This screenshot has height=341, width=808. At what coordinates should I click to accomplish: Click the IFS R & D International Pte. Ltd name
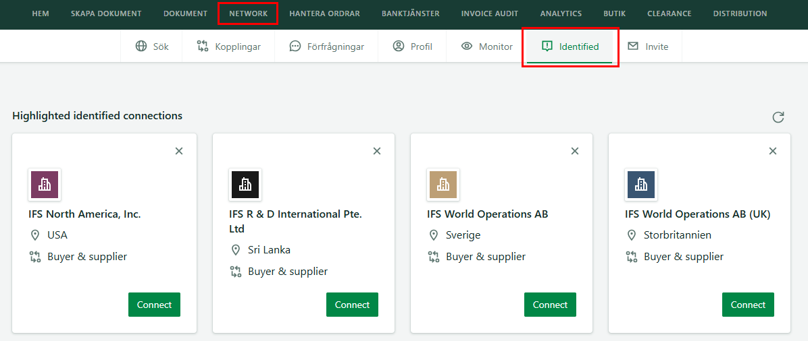click(x=295, y=221)
